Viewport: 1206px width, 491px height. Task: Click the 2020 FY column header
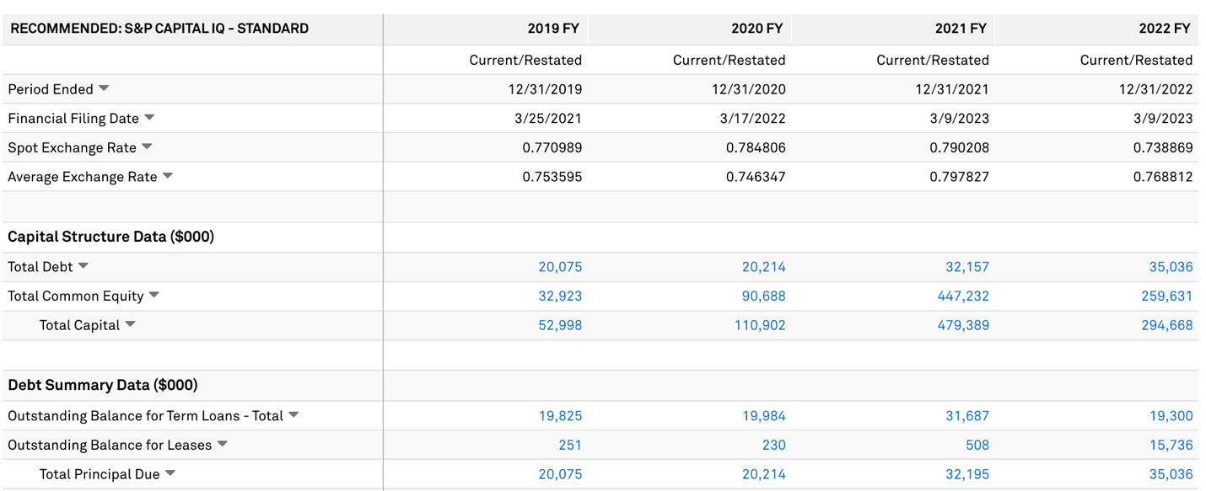pos(762,28)
